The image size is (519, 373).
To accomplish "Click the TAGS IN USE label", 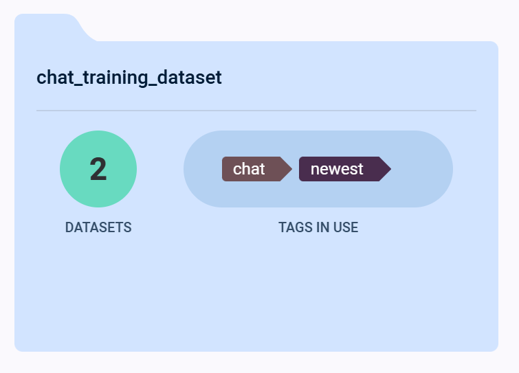I will 318,227.
